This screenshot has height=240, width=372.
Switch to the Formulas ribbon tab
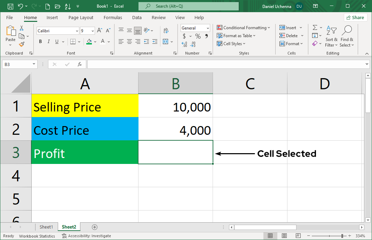coord(113,17)
